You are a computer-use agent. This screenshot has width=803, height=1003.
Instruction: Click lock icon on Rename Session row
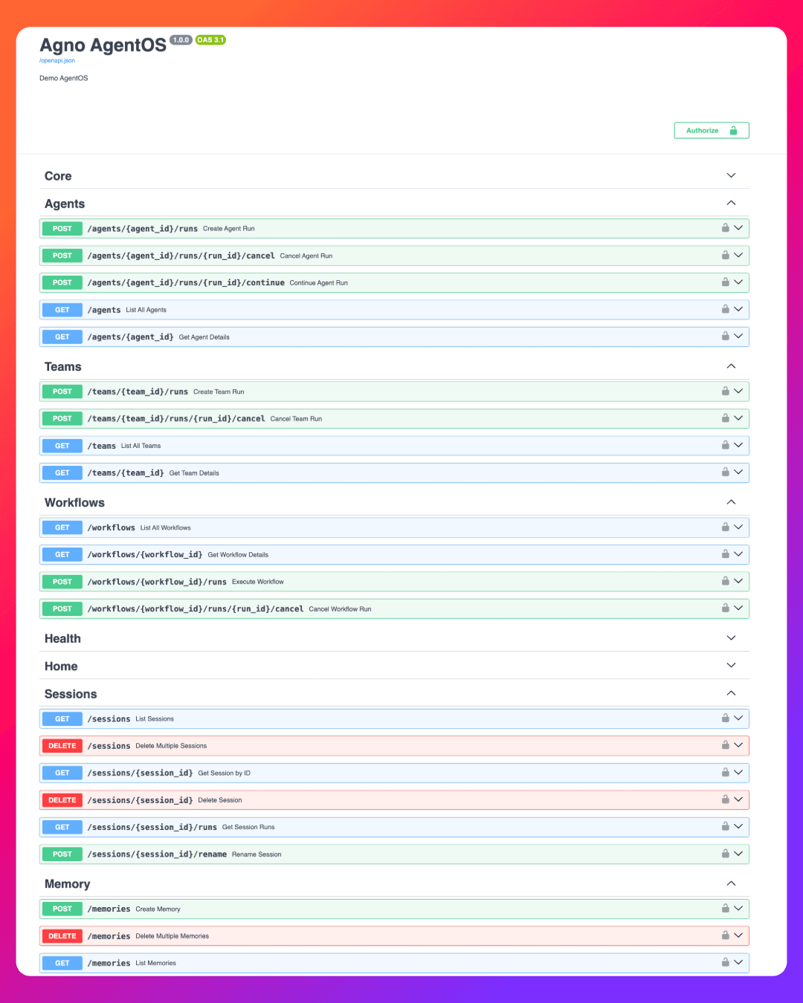(x=725, y=854)
